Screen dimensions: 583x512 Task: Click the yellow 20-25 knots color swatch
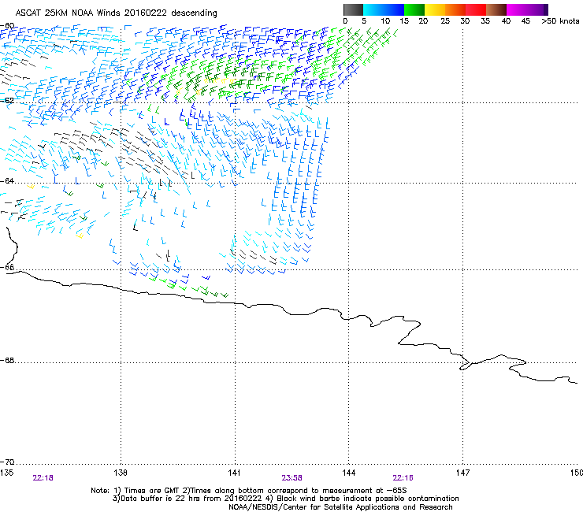pyautogui.click(x=435, y=9)
